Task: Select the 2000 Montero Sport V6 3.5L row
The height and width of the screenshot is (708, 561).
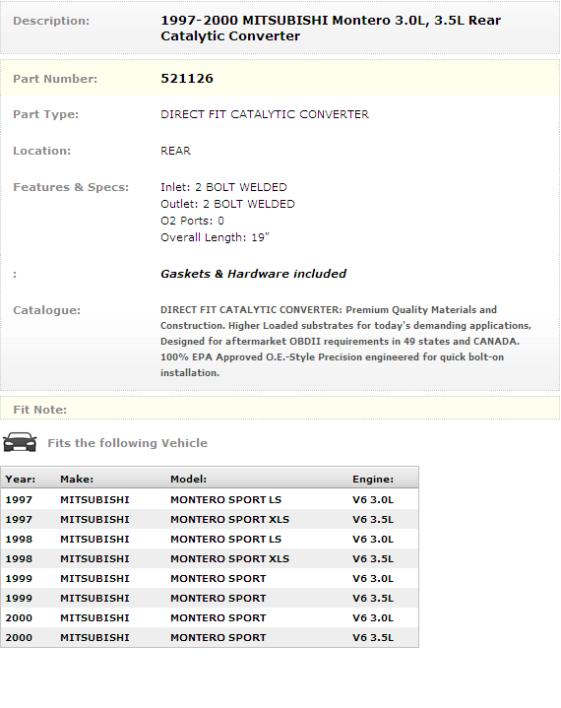Action: pyautogui.click(x=210, y=637)
